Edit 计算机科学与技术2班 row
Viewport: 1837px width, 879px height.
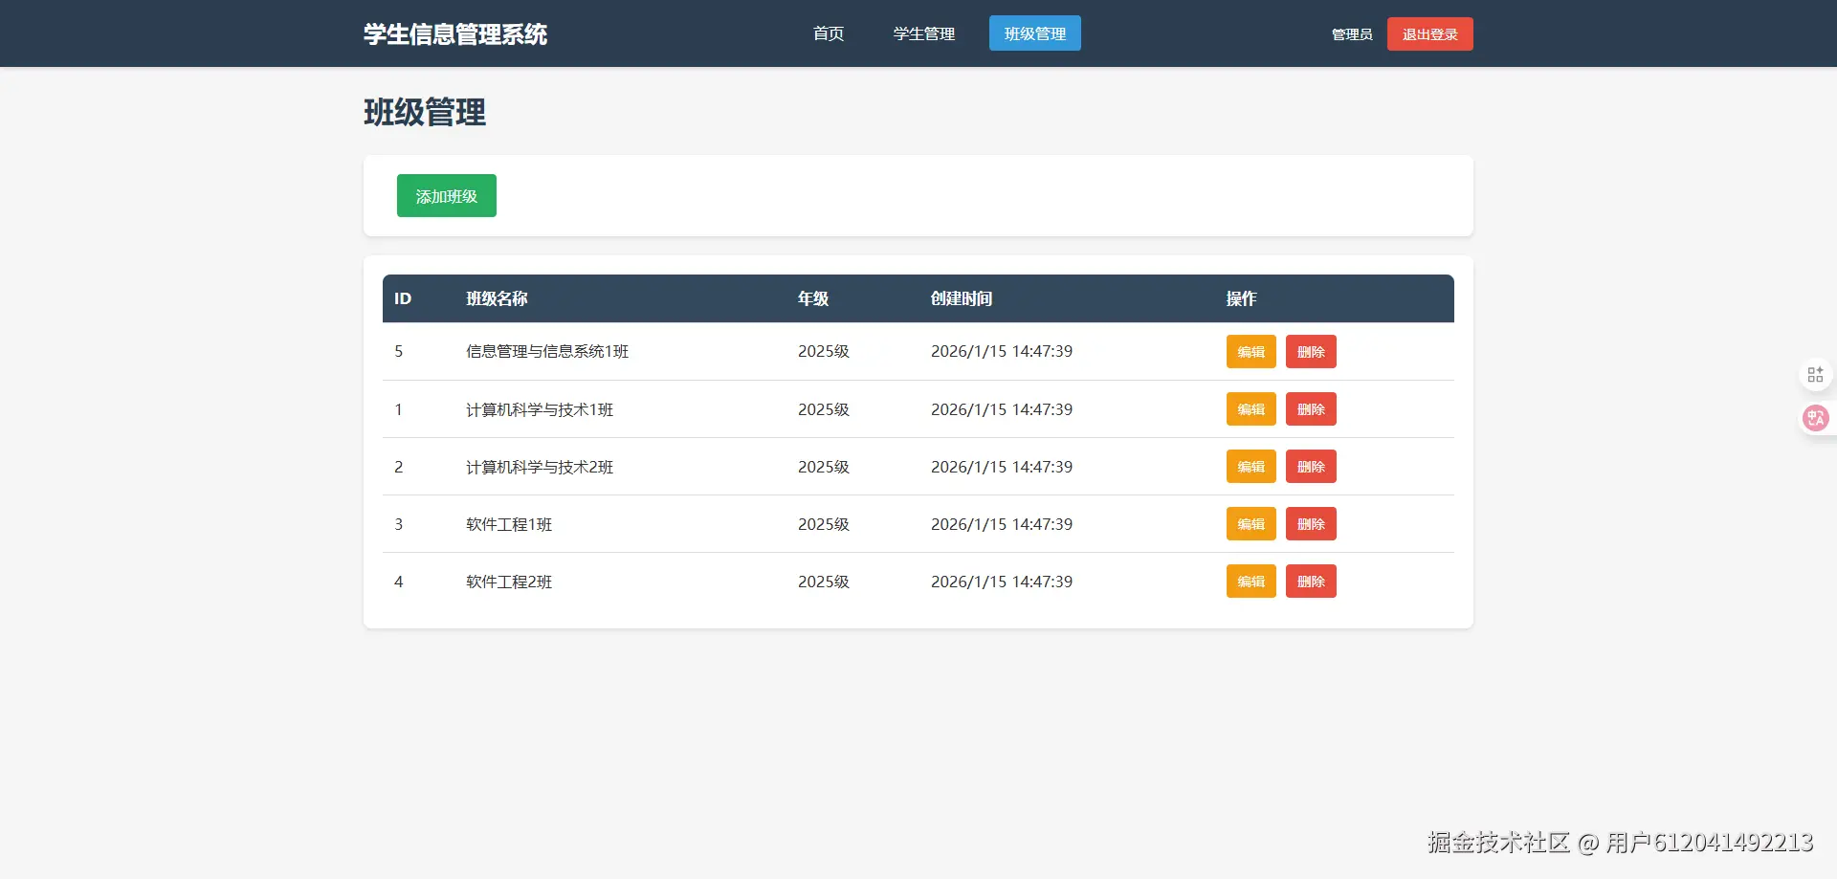[1251, 467]
